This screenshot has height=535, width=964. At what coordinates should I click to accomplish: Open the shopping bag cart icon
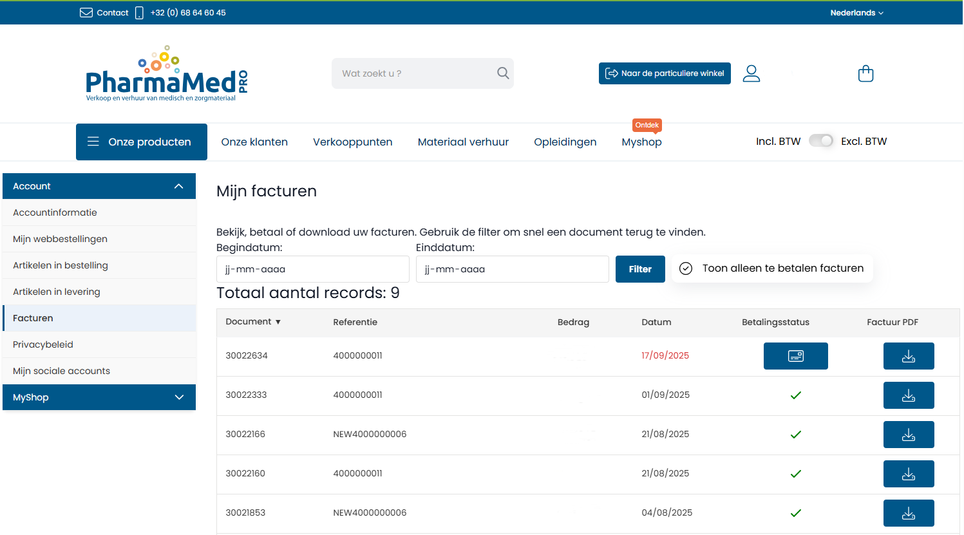(865, 73)
